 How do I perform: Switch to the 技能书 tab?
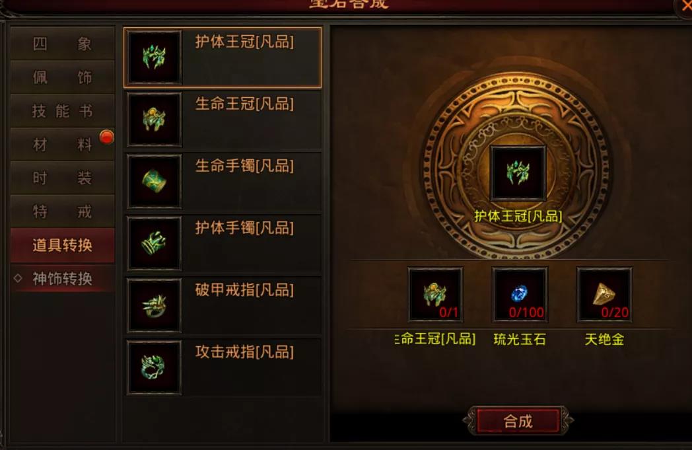[x=62, y=111]
